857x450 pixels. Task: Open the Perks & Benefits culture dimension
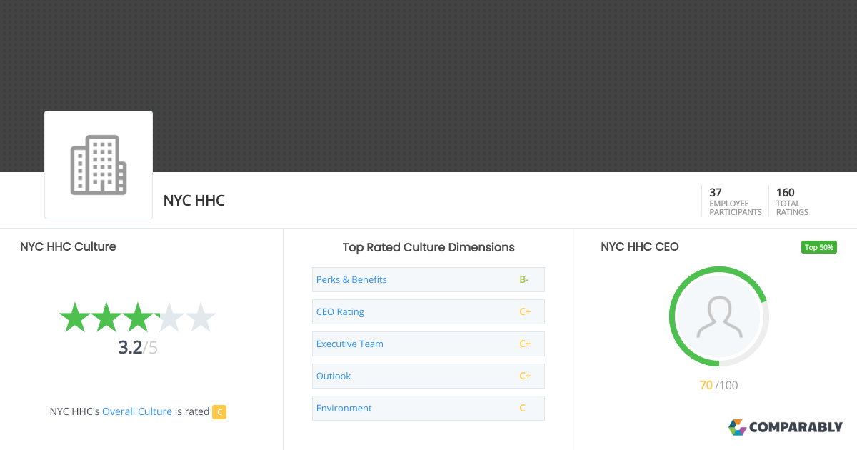[351, 279]
